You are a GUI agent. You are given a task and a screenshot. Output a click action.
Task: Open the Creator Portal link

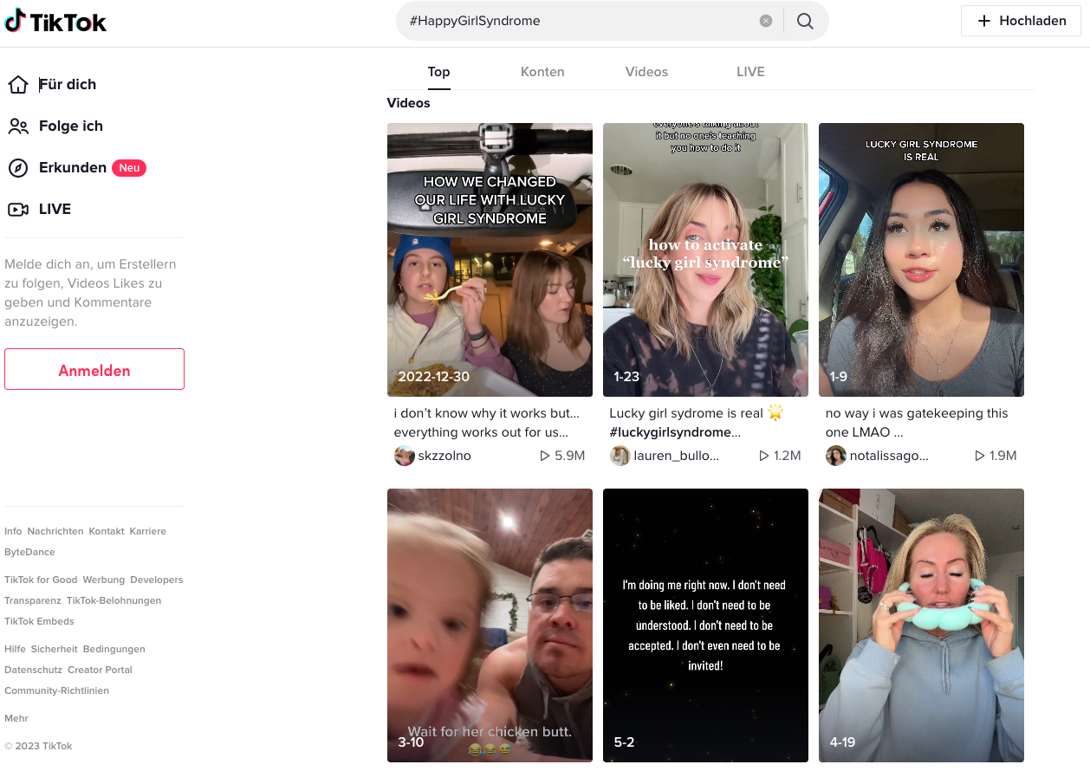coord(100,670)
